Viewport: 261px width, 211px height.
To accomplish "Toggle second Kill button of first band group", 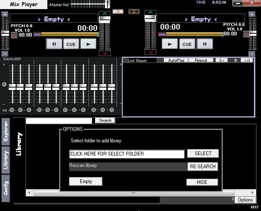I will (x=20, y=110).
